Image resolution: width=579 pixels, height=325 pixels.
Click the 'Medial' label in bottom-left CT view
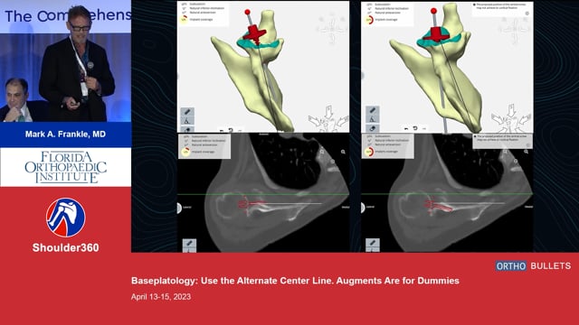point(346,207)
